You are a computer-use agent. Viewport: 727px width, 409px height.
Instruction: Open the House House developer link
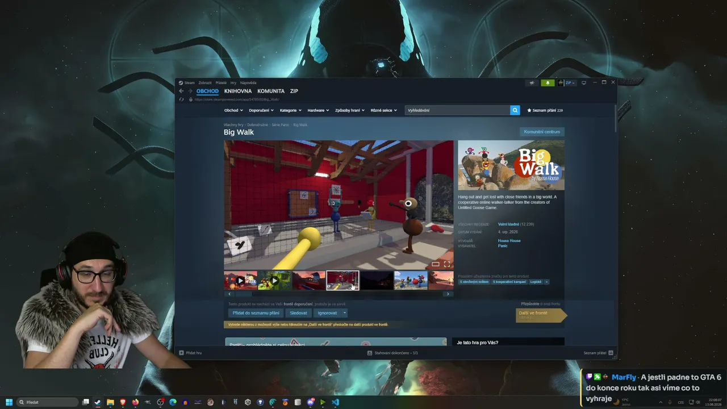[509, 241]
